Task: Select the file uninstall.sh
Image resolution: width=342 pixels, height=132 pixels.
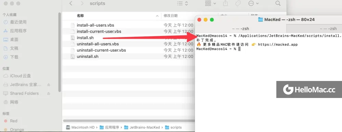Action: tap(88, 57)
